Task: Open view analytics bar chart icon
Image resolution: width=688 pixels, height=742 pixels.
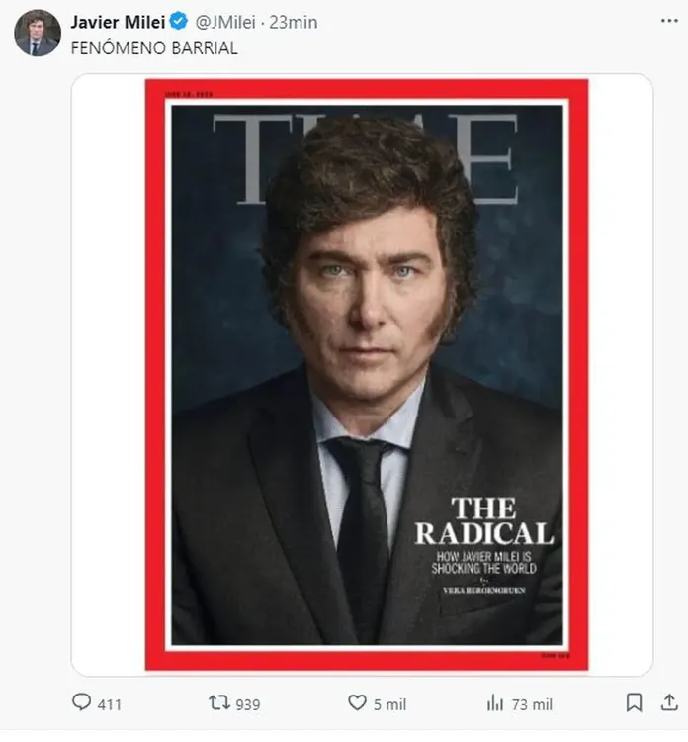Action: 495,703
